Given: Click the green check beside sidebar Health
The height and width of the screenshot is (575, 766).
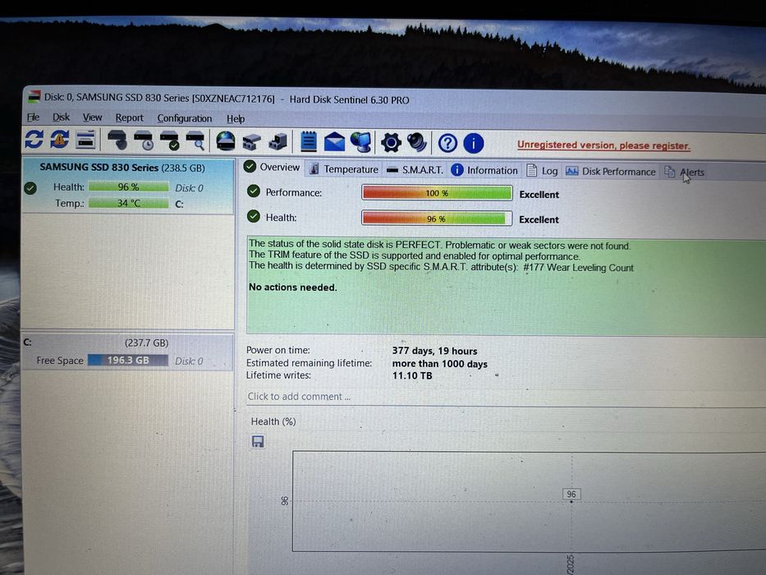Looking at the screenshot, I should (30, 188).
